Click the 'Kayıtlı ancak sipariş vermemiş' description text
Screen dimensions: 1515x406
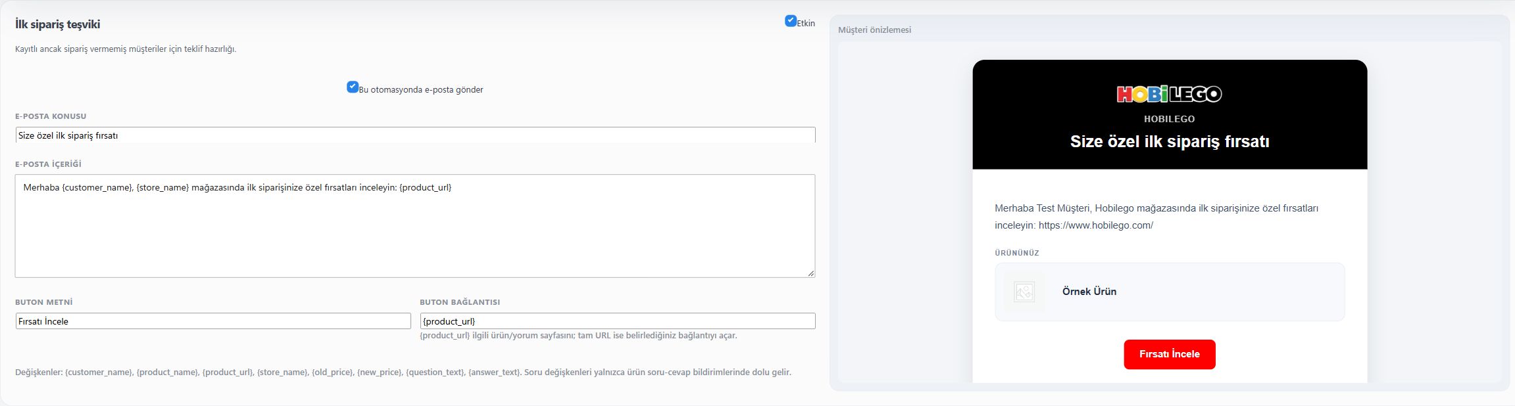pos(126,49)
